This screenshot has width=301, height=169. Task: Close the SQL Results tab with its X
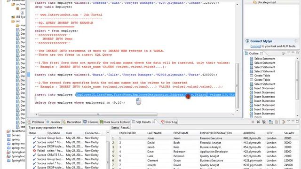(154, 122)
